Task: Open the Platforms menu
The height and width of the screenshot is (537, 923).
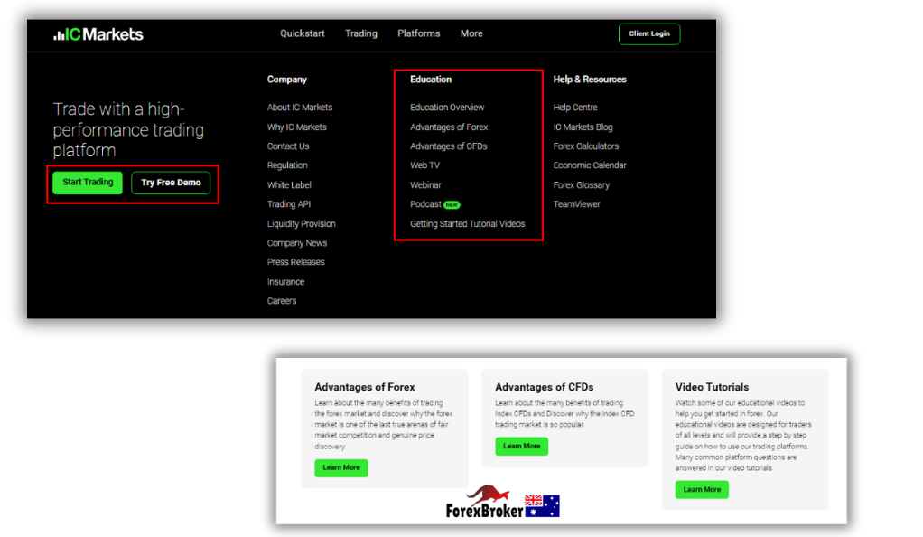Action: point(418,33)
